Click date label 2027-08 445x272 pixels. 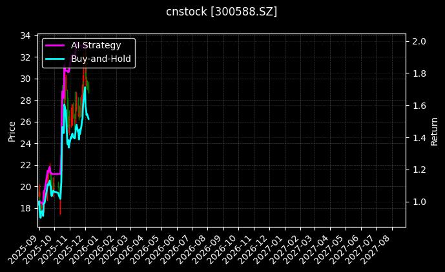(376, 249)
